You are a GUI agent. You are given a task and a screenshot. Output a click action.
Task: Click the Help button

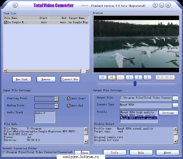(x=141, y=153)
